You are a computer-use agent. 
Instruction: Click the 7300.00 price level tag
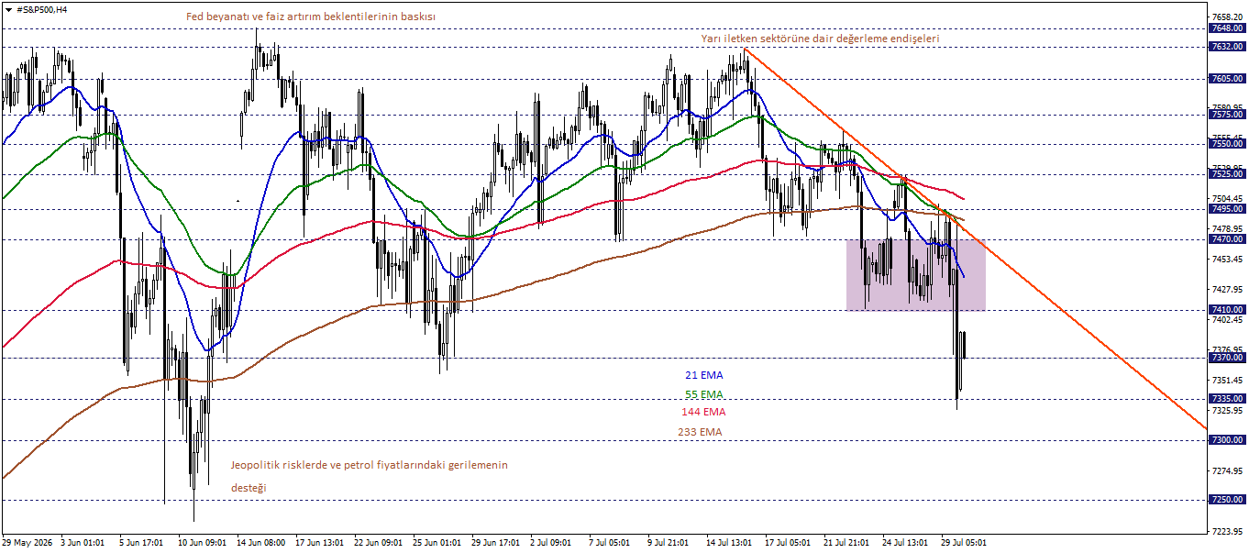click(x=1227, y=440)
